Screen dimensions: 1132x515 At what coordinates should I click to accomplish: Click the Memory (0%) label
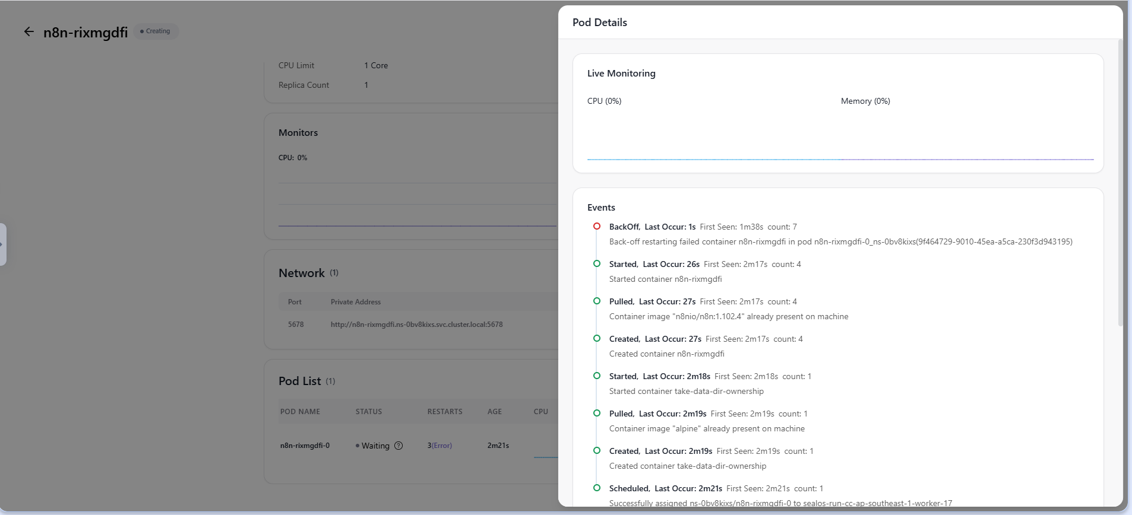click(865, 101)
